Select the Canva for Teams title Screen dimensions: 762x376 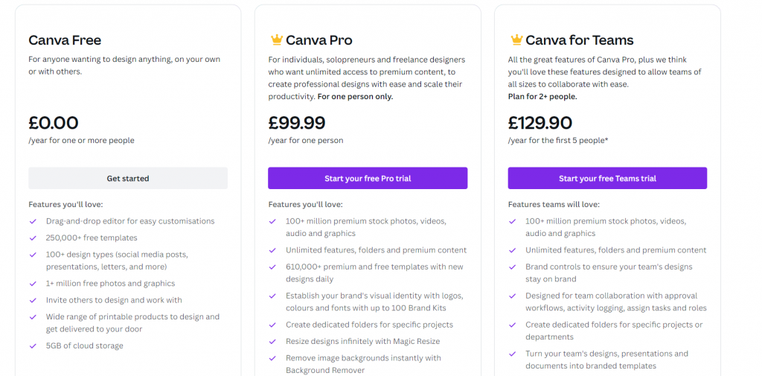pyautogui.click(x=580, y=40)
